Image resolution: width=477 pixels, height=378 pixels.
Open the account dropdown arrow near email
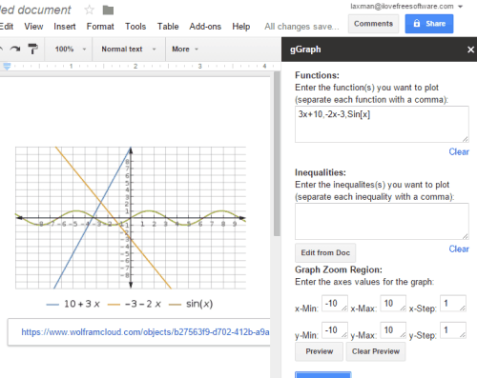pyautogui.click(x=460, y=7)
